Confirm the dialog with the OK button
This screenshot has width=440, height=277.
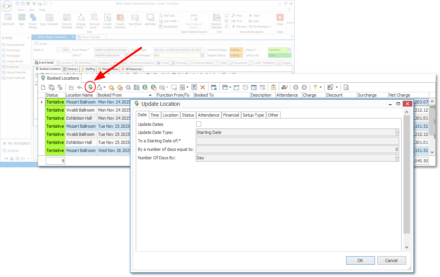pyautogui.click(x=360, y=260)
